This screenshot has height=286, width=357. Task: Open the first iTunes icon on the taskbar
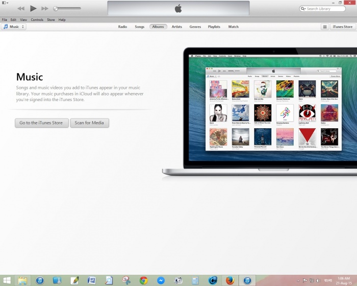tap(40, 280)
